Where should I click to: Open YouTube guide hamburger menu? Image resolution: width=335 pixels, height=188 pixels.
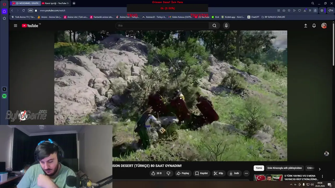click(x=15, y=26)
